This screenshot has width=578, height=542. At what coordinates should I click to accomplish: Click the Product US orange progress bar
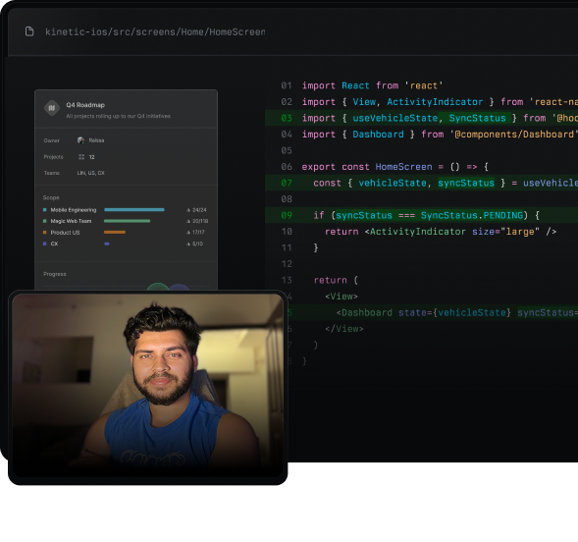point(115,233)
